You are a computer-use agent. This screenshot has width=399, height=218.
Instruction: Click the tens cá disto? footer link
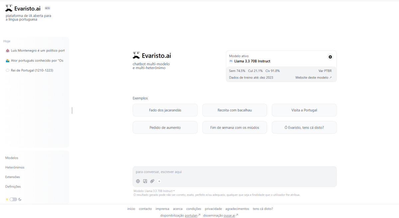[x=263, y=209]
